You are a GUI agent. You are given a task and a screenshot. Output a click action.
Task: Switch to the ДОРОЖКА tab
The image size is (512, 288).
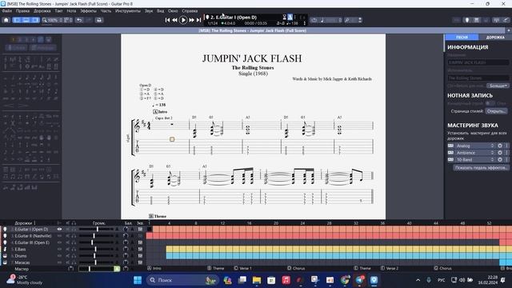(495, 38)
